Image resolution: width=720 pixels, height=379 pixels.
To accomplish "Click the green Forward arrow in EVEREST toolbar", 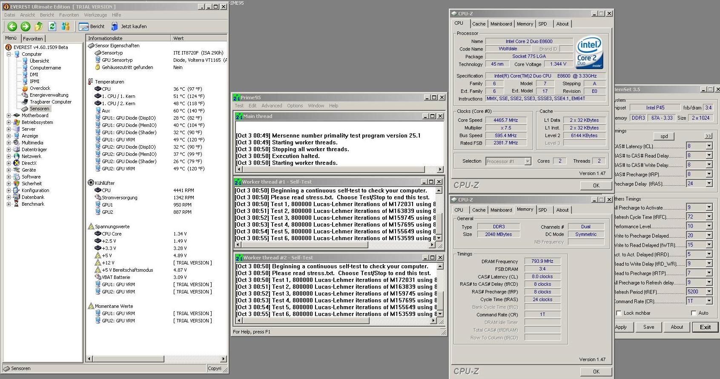I will click(x=26, y=26).
